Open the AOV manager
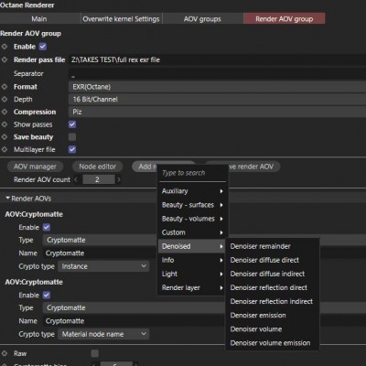 (35, 167)
